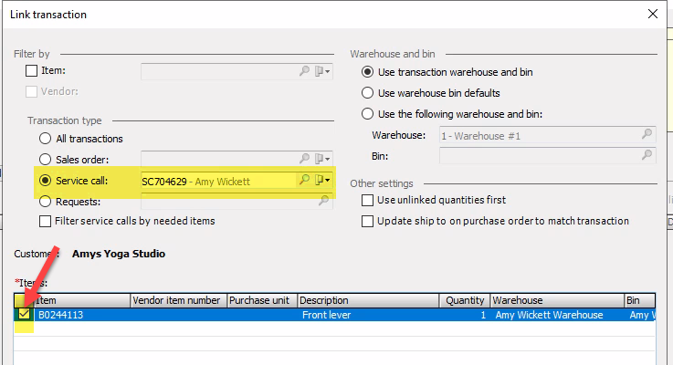Click the Warehouse column header
This screenshot has height=365, width=673.
(557, 300)
